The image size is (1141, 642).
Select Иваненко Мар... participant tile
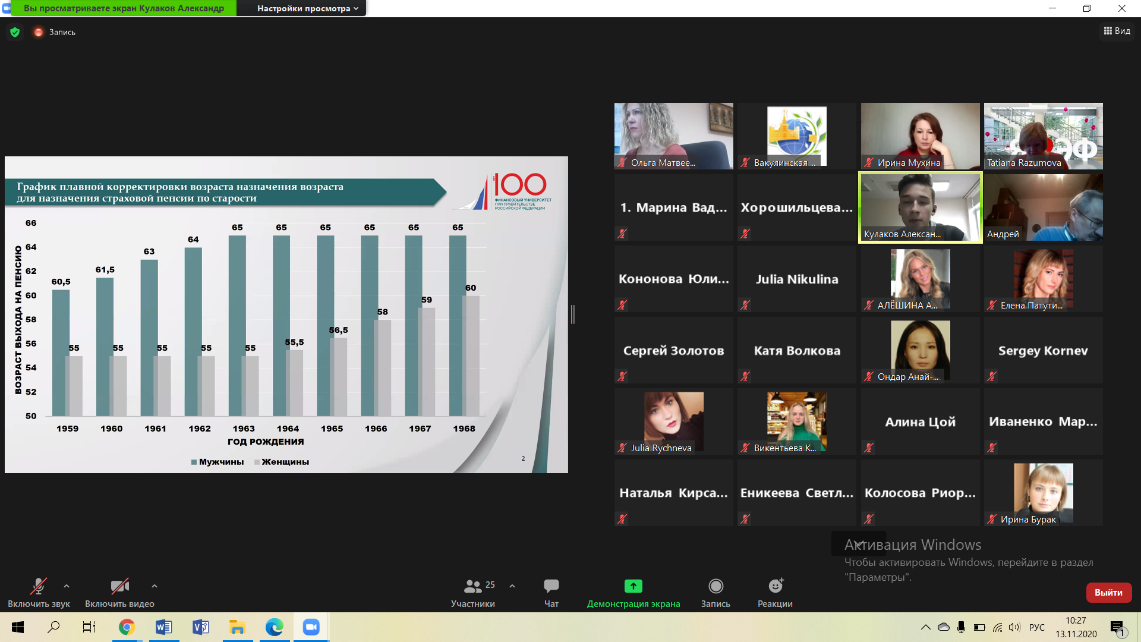1044,421
